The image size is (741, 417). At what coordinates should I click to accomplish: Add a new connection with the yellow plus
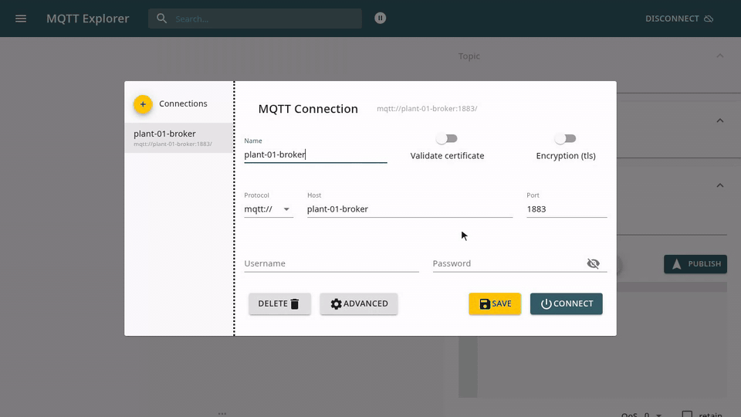point(143,104)
